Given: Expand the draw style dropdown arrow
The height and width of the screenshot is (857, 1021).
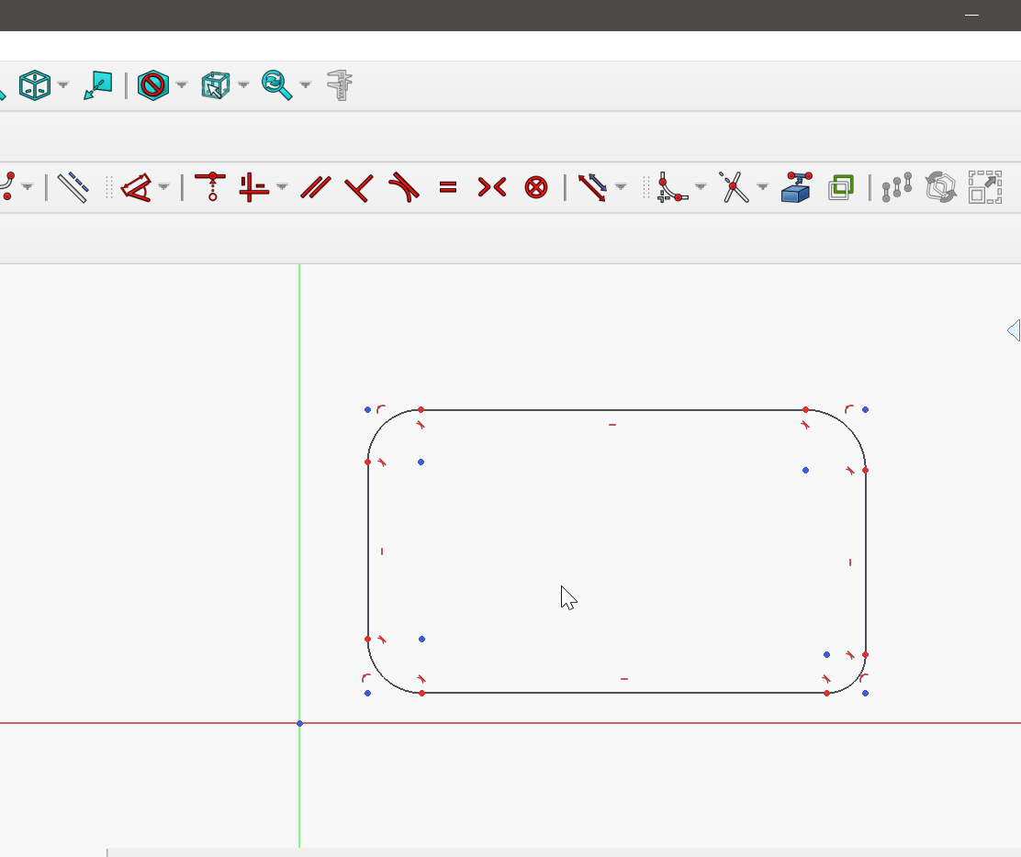Looking at the screenshot, I should coord(182,84).
